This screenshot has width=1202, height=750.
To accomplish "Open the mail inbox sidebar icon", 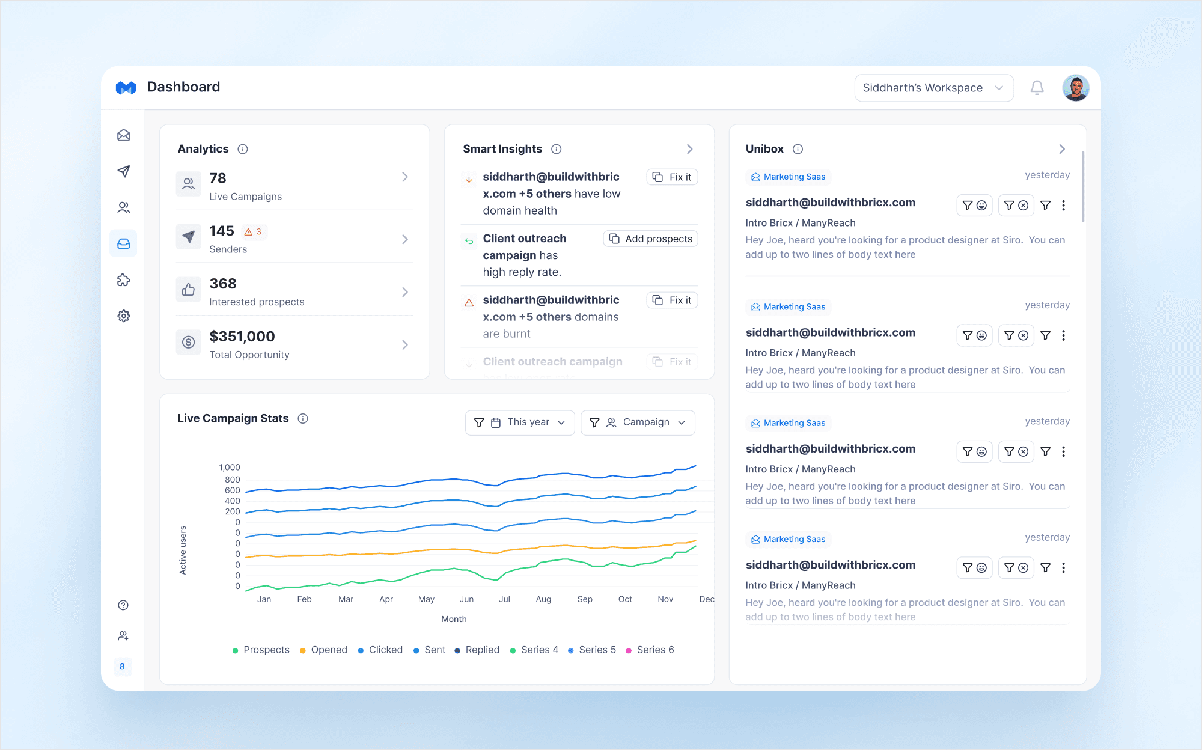I will point(124,135).
